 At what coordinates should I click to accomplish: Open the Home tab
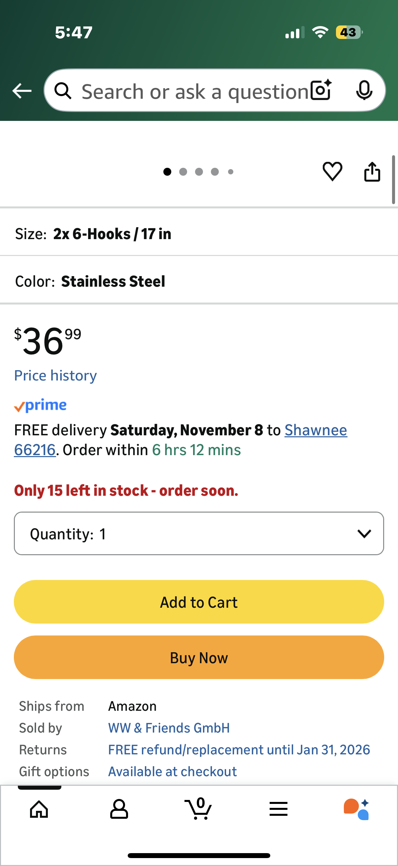click(x=39, y=809)
